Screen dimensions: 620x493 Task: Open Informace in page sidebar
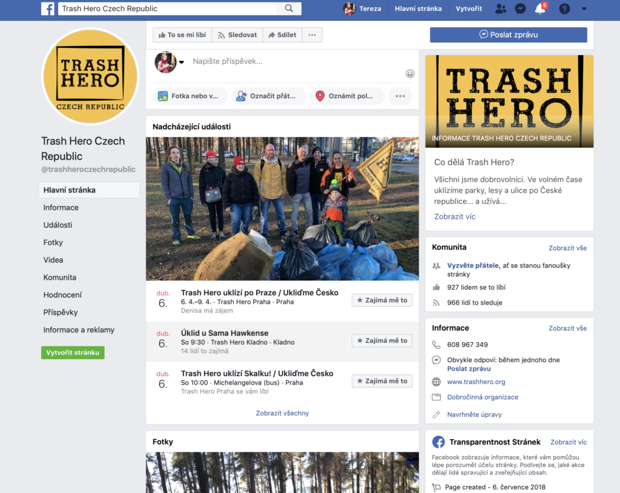click(x=61, y=207)
